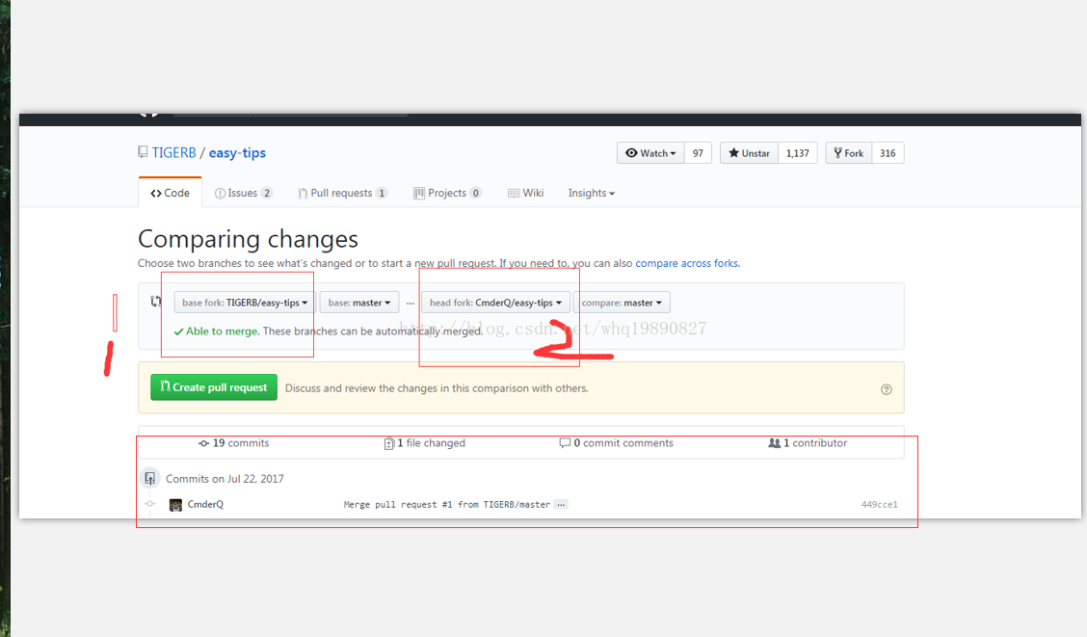1087x637 pixels.
Task: Open the Projects tab
Action: (x=447, y=193)
